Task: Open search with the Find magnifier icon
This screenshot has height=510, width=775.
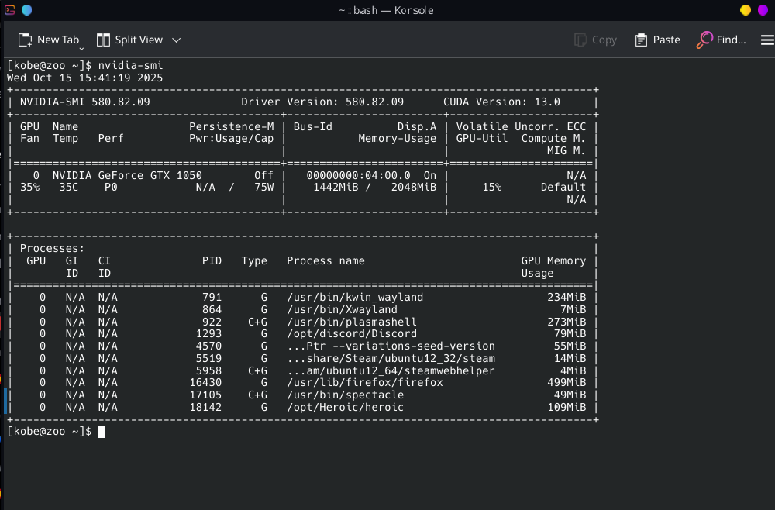Action: tap(704, 40)
